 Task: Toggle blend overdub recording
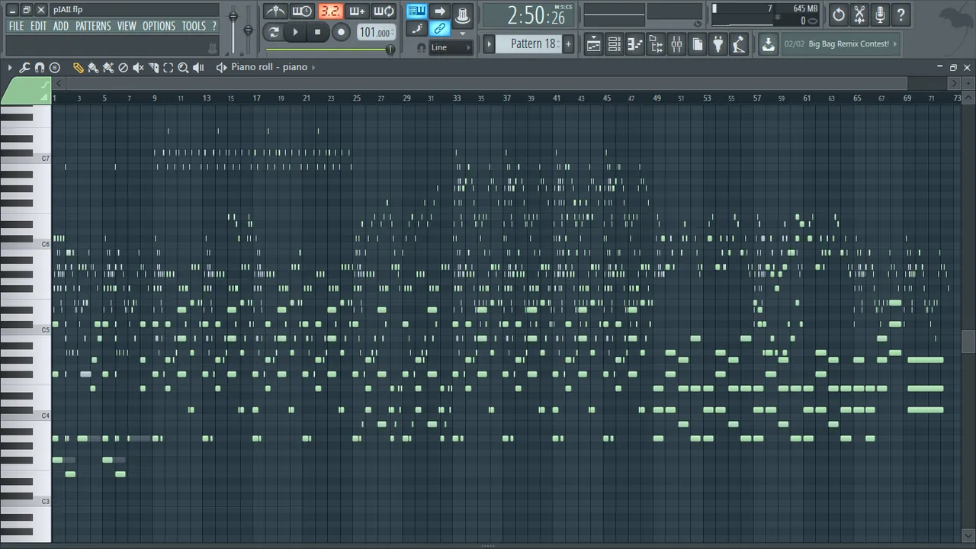[357, 11]
